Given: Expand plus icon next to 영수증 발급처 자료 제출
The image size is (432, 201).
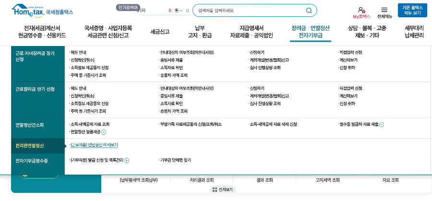Looking at the screenshot, I should click(382, 124).
